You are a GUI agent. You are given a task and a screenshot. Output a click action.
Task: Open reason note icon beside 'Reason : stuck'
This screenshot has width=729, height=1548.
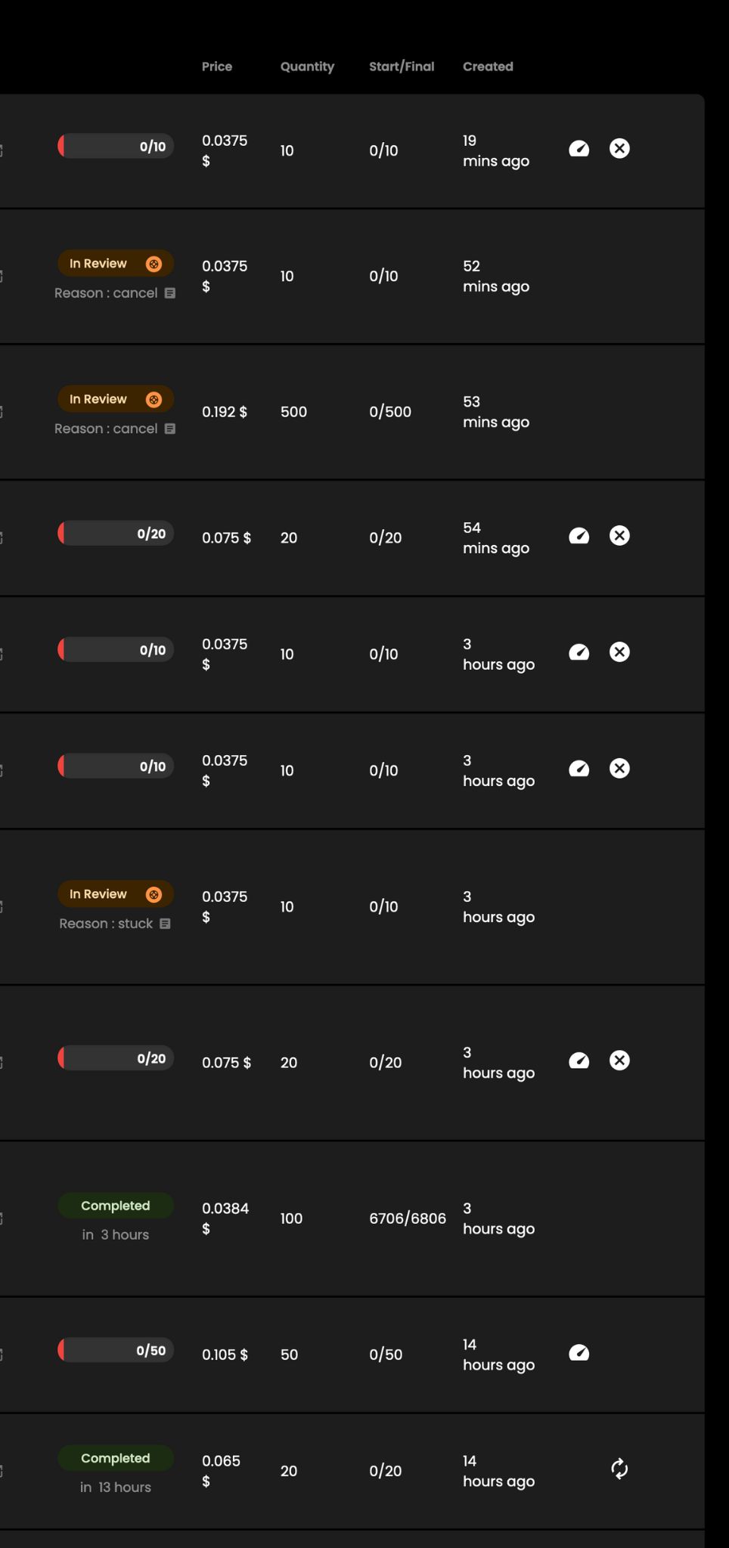pos(165,924)
